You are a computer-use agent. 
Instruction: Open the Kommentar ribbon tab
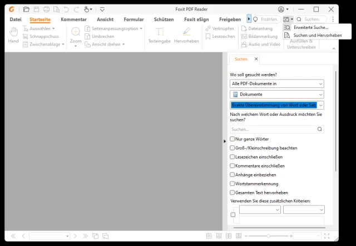point(73,19)
